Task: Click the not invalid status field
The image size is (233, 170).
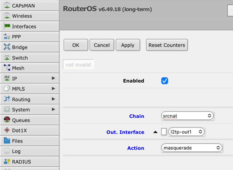Action: click(x=78, y=65)
